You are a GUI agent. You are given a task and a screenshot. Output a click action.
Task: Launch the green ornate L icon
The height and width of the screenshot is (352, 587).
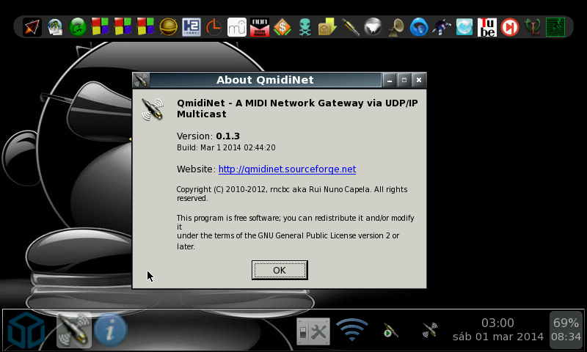point(533,27)
